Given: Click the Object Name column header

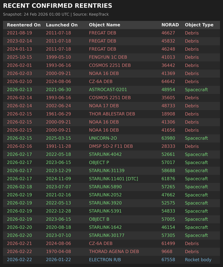Looking at the screenshot, I should (104, 25).
